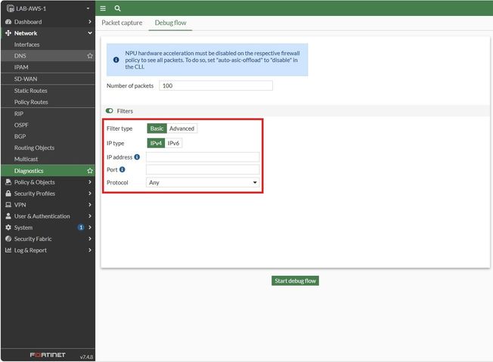Expand Log & Report chevron
The image size is (493, 362).
90,250
